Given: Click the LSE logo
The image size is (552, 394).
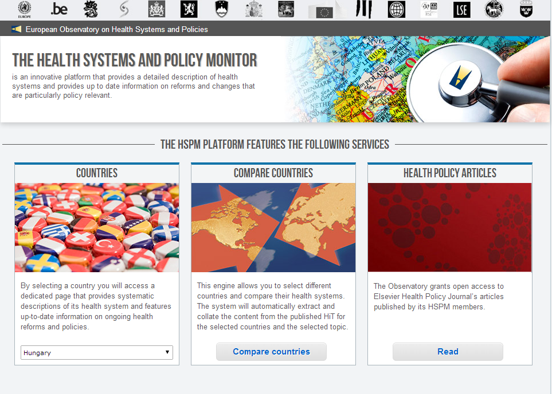Looking at the screenshot, I should coord(461,9).
